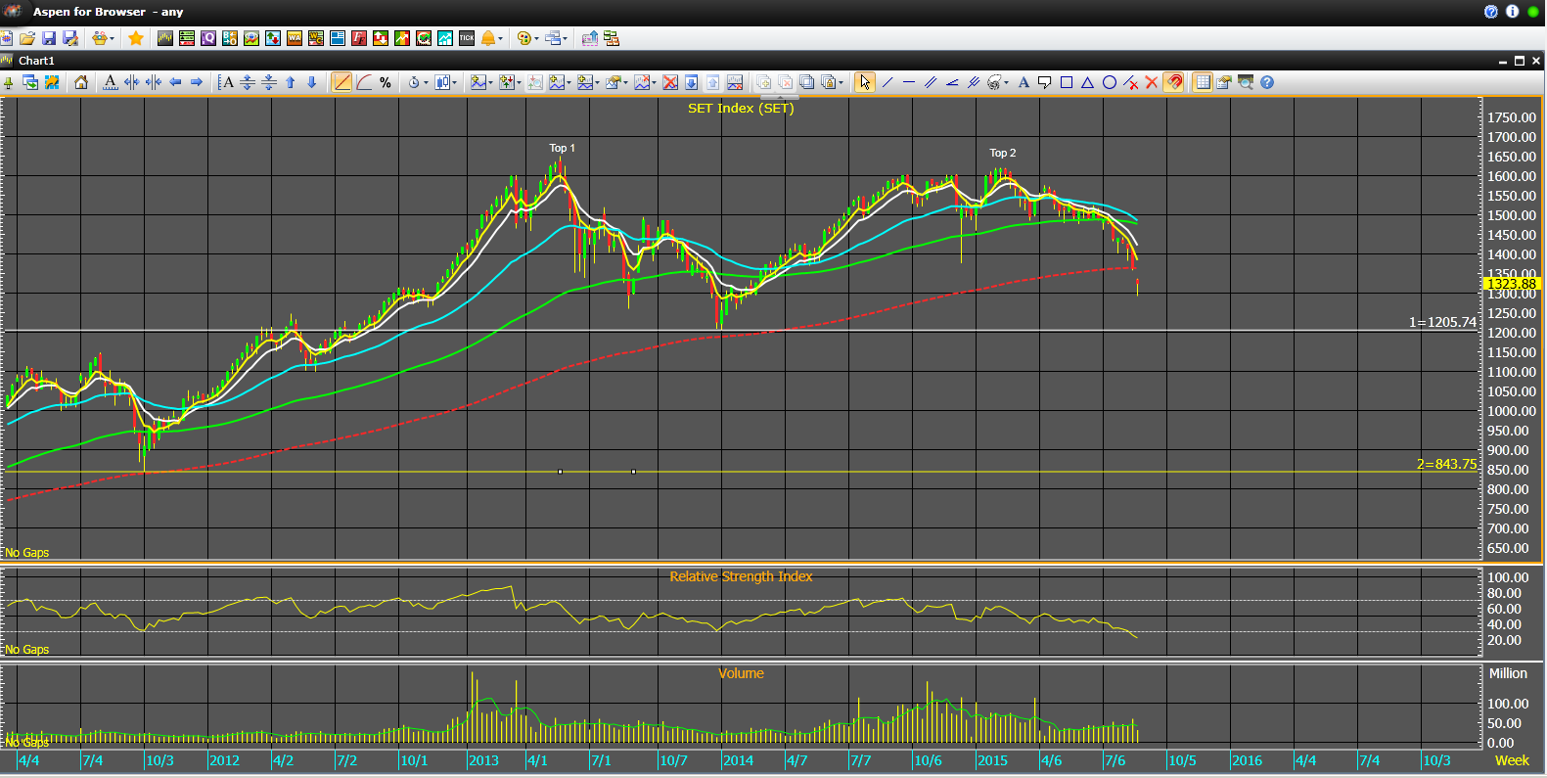The image size is (1547, 778).
Task: Click the blue down arrow icon
Action: click(312, 82)
